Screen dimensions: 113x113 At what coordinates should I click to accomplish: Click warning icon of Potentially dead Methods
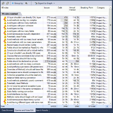click(5, 83)
